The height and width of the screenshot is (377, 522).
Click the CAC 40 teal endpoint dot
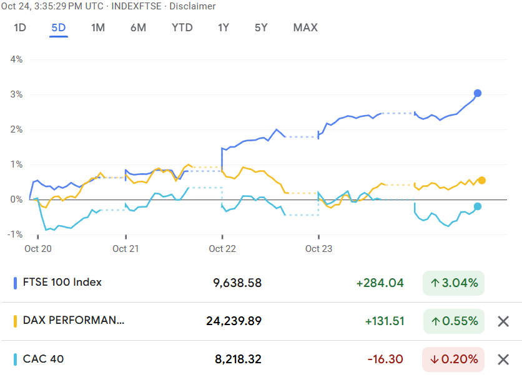point(478,206)
